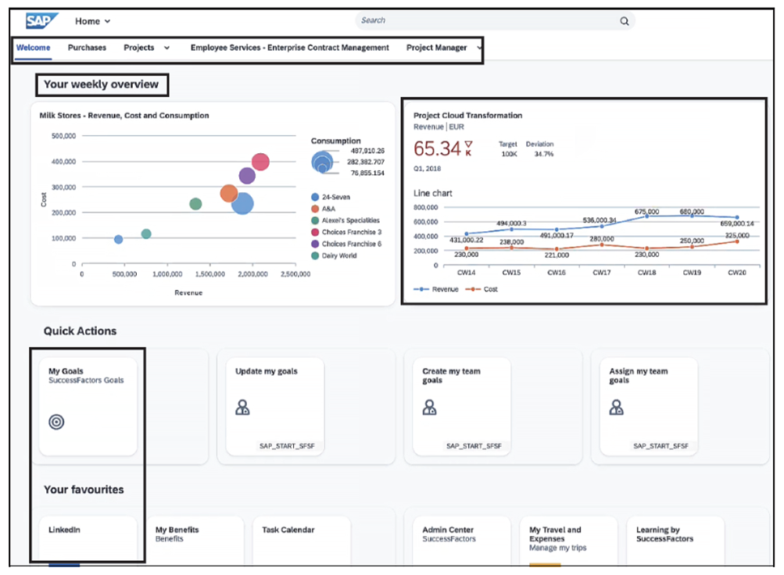Screen dimensions: 784x575
Task: Switch to the Purchases tab
Action: (86, 48)
